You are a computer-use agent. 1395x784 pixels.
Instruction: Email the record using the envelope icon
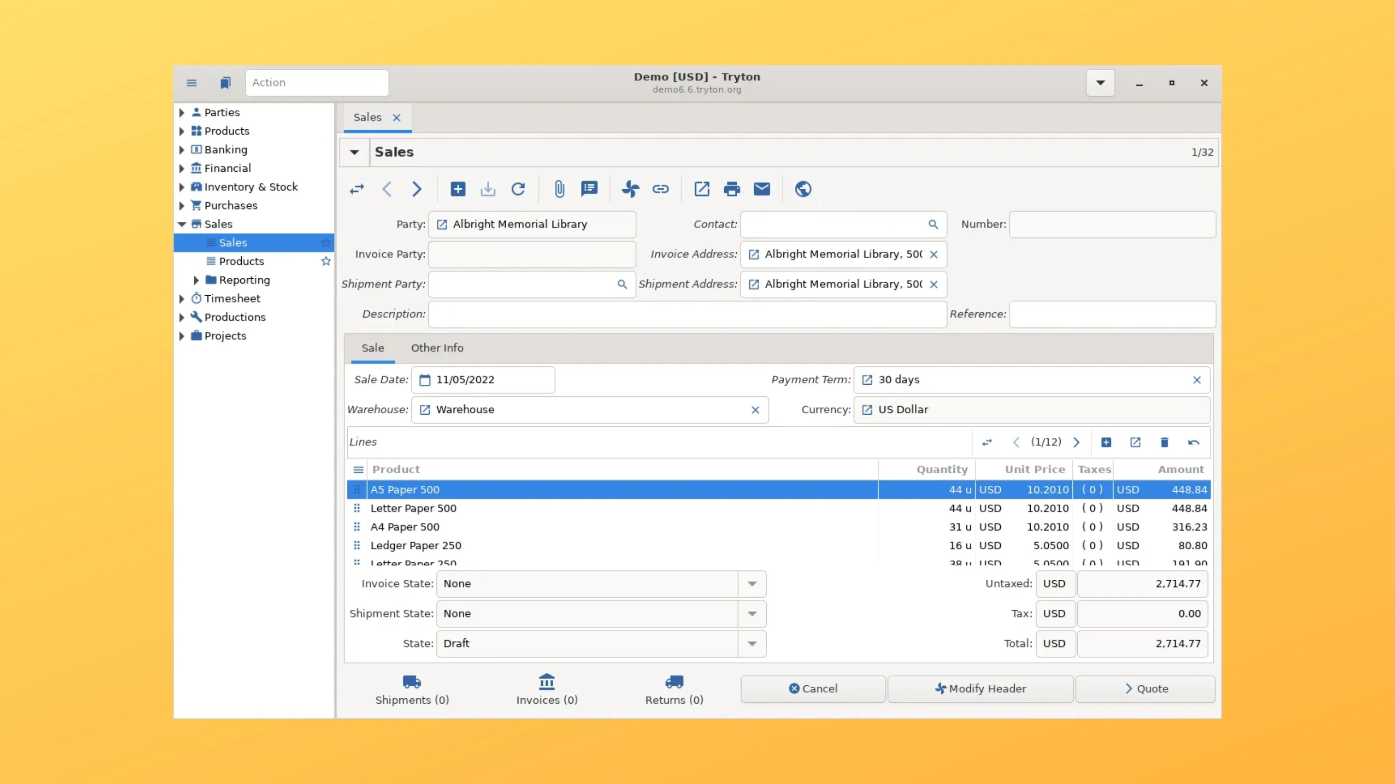click(x=762, y=189)
